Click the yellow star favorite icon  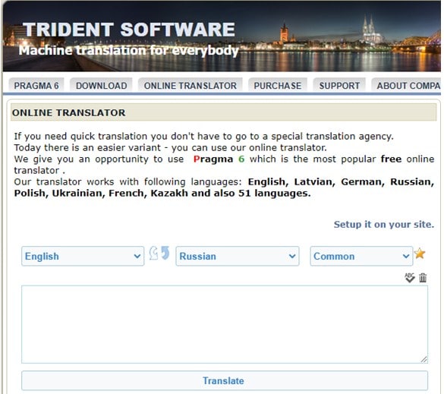coord(420,253)
